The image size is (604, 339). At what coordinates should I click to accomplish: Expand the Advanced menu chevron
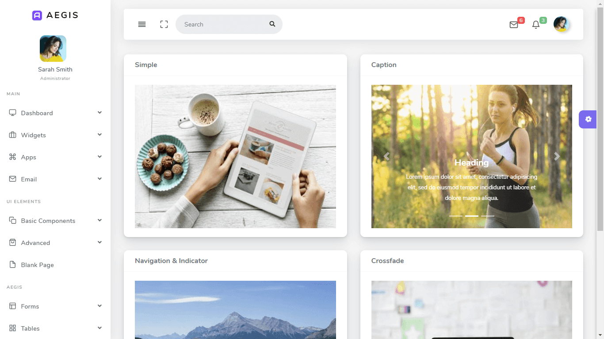click(99, 242)
